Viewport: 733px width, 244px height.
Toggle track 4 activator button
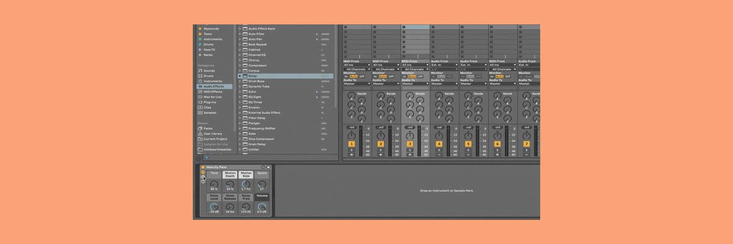(x=439, y=144)
